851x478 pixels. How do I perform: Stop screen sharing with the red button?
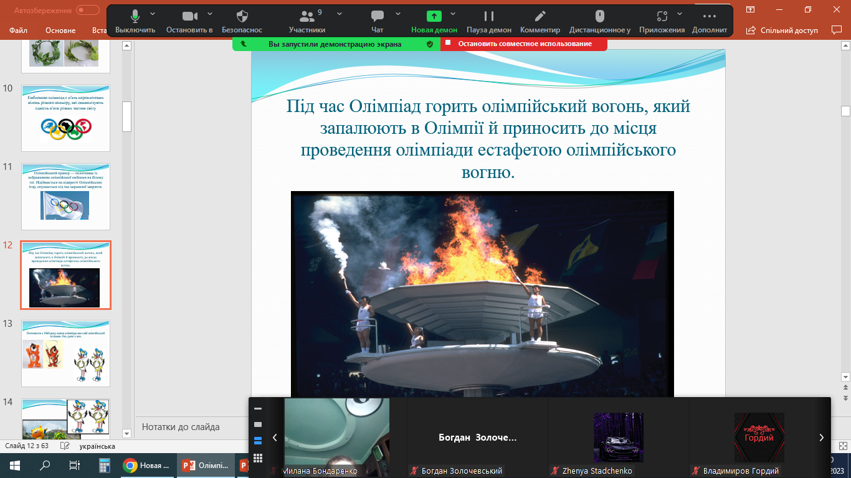(x=524, y=44)
